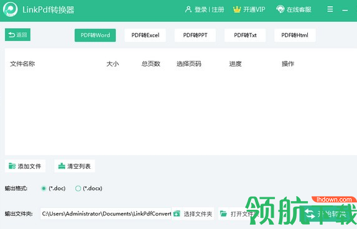Click the VIP crown icon
The image size is (357, 229).
237,9
